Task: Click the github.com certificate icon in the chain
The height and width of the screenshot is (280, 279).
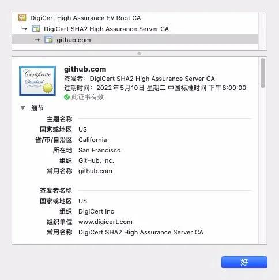Action: coord(48,40)
